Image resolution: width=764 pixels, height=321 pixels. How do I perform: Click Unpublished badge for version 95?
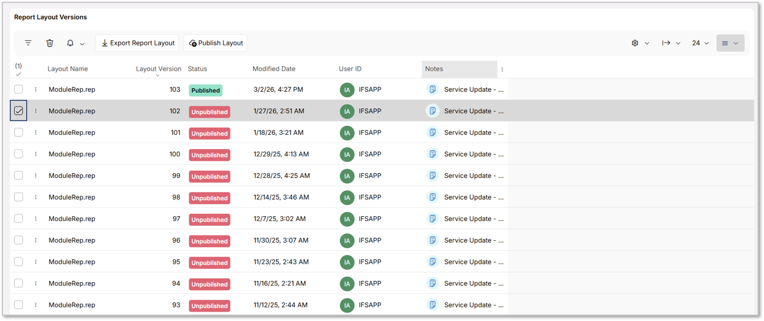click(x=209, y=263)
